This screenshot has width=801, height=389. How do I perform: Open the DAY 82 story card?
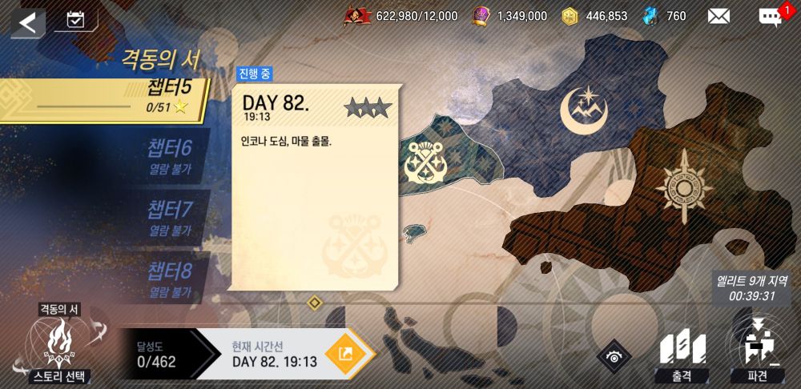click(x=316, y=187)
